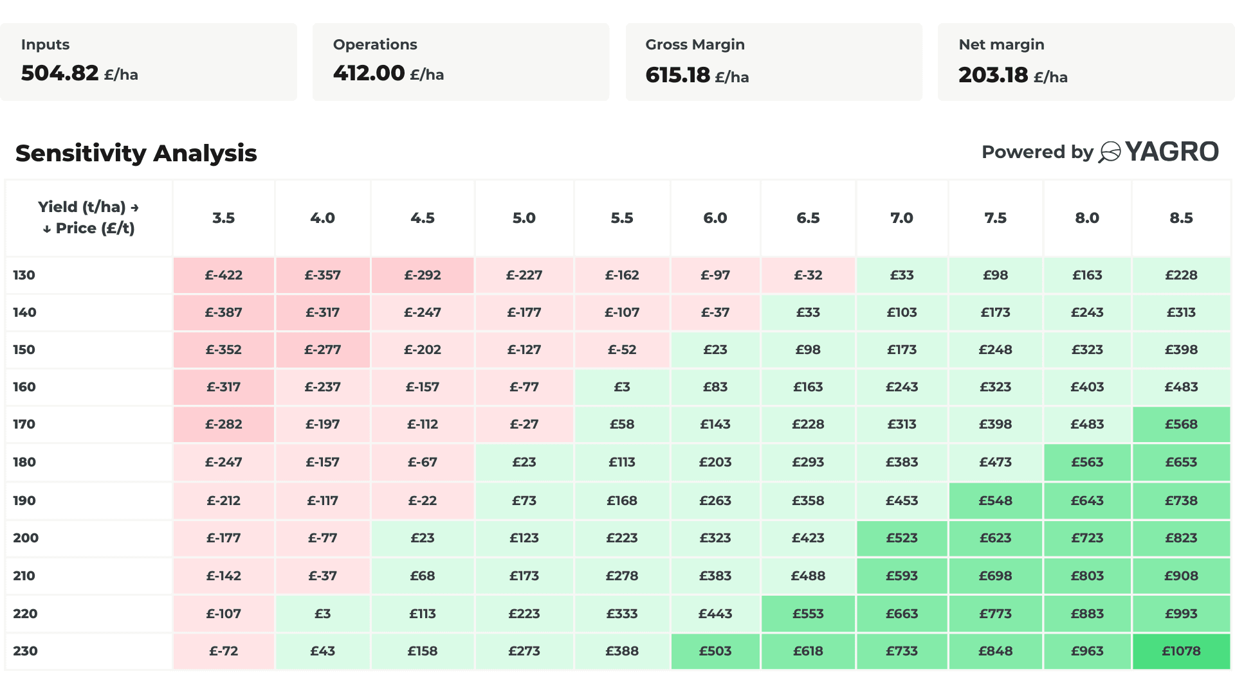Select the 230 price row label
The image size is (1235, 694).
pyautogui.click(x=26, y=651)
